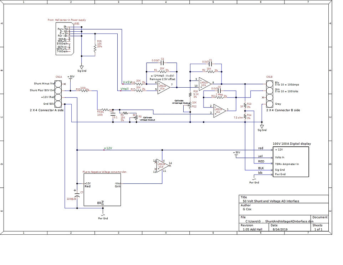The image size is (343, 265).
Task: Click the C7 220@25 electrolytic capacitor
Action: click(x=77, y=194)
